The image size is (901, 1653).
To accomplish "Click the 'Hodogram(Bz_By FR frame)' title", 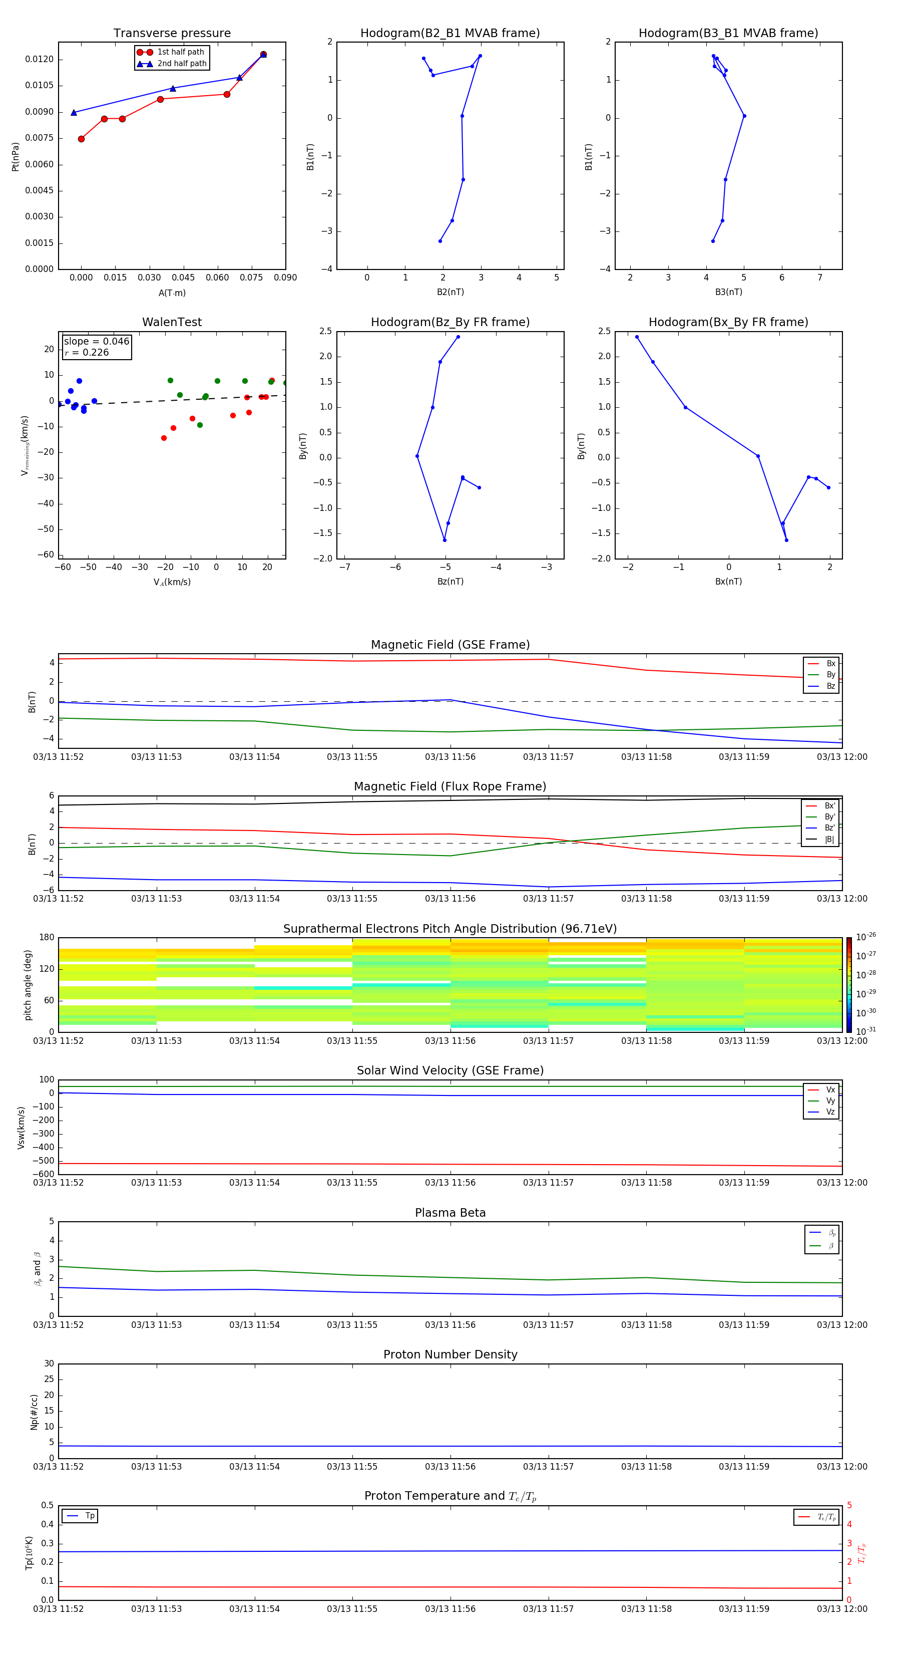I will point(450,322).
